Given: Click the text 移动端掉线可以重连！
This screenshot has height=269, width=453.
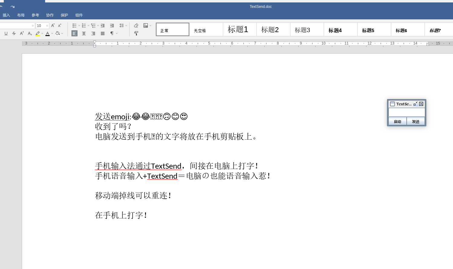Looking at the screenshot, I should (134, 195).
